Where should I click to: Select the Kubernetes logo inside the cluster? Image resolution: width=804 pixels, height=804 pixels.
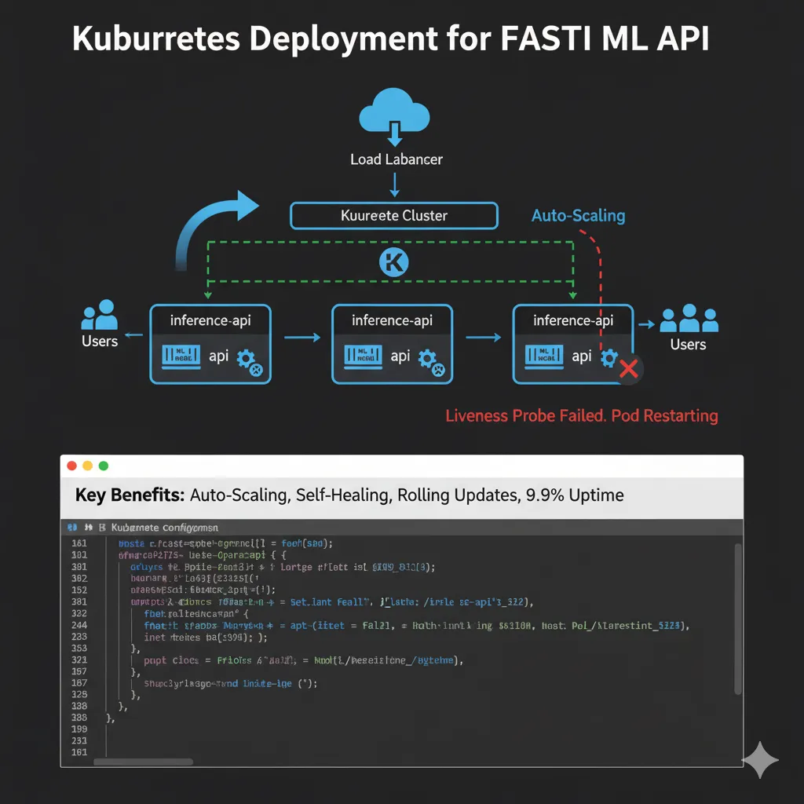393,261
